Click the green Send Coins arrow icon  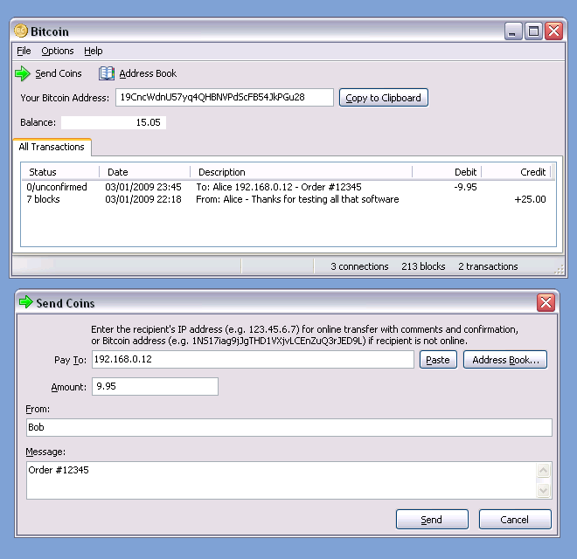[23, 73]
